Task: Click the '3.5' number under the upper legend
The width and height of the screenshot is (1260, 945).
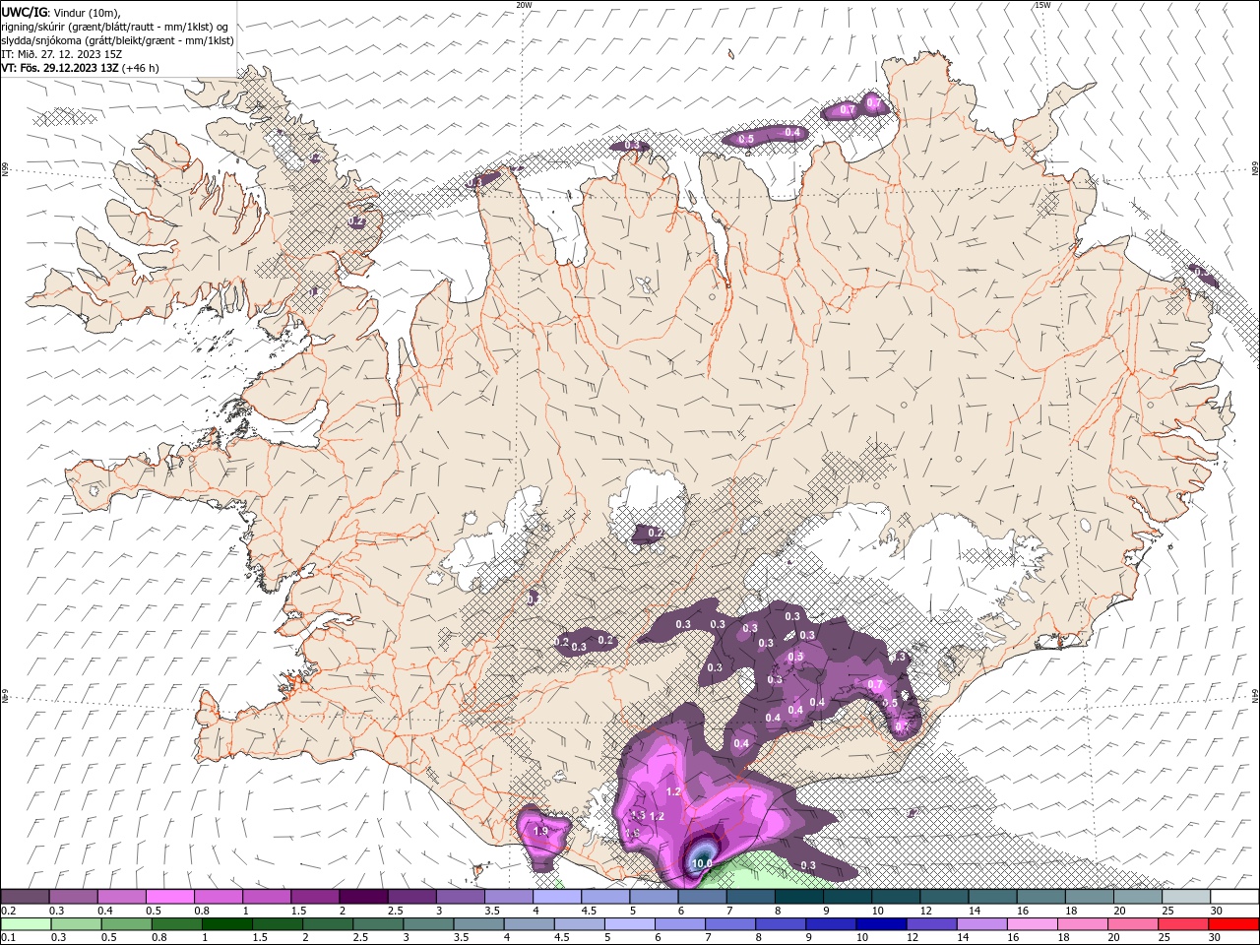Action: [492, 911]
